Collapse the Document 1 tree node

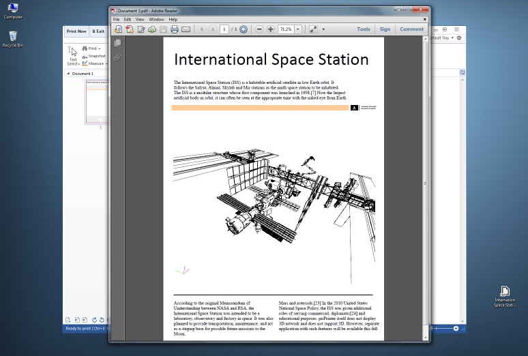coord(68,74)
